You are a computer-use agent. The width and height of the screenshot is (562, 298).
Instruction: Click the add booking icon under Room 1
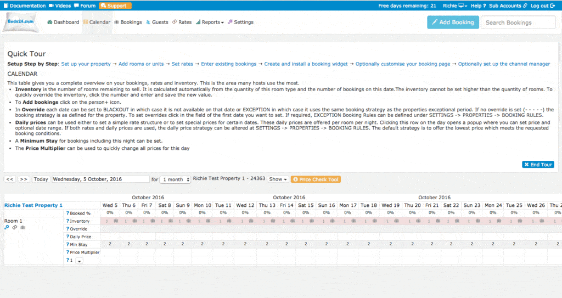point(7,227)
